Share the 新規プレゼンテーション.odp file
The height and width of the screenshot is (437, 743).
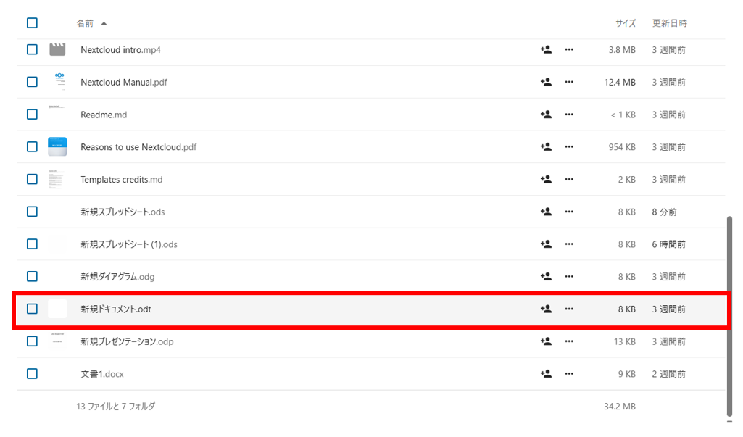click(546, 341)
